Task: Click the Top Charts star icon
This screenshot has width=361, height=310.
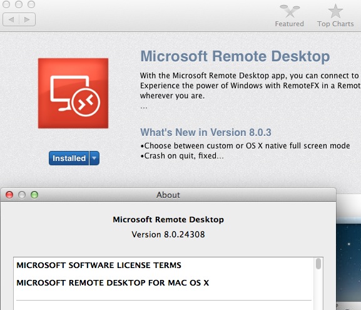Action: click(x=335, y=11)
